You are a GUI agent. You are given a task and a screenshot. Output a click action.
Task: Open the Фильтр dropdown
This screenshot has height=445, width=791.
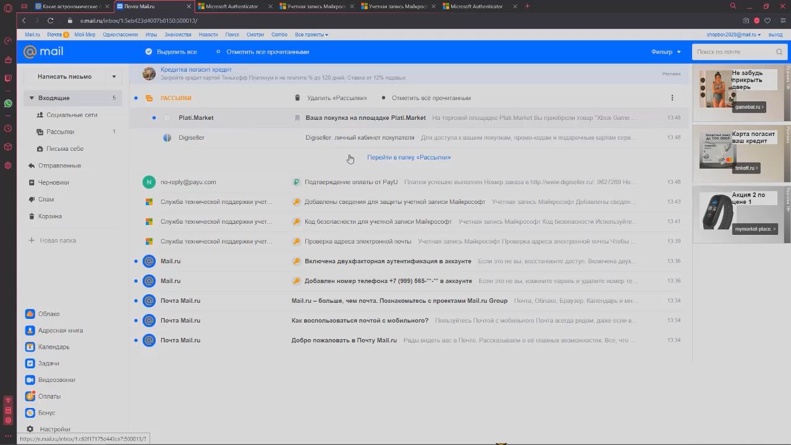click(666, 52)
